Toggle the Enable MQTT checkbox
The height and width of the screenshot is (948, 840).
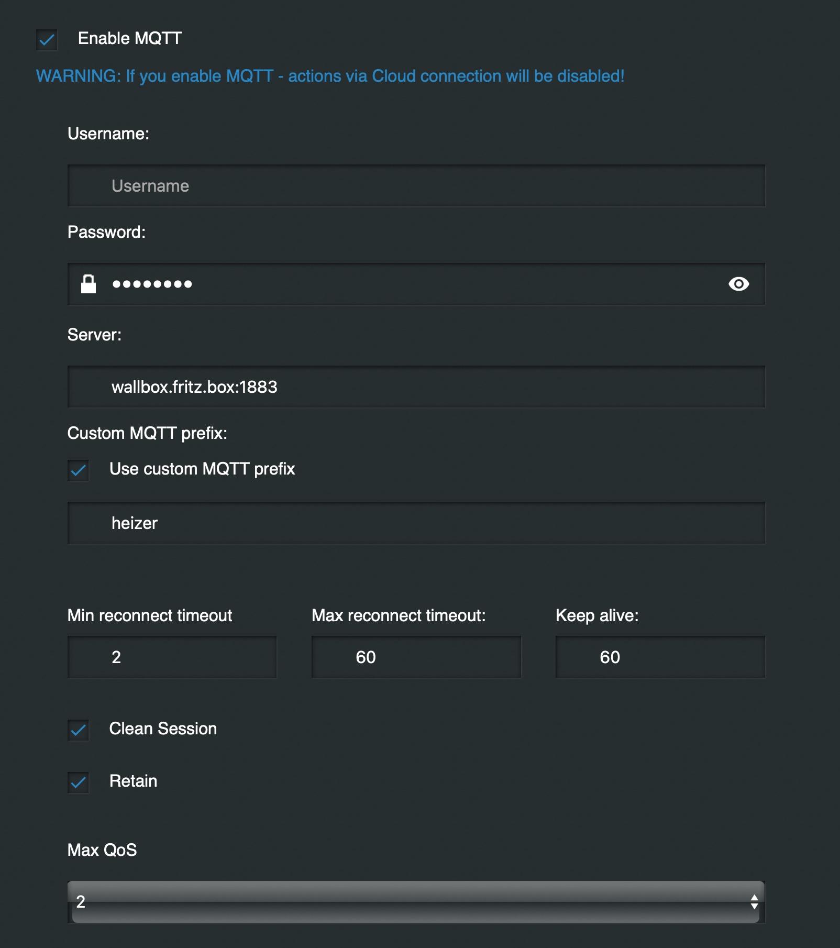tap(47, 40)
